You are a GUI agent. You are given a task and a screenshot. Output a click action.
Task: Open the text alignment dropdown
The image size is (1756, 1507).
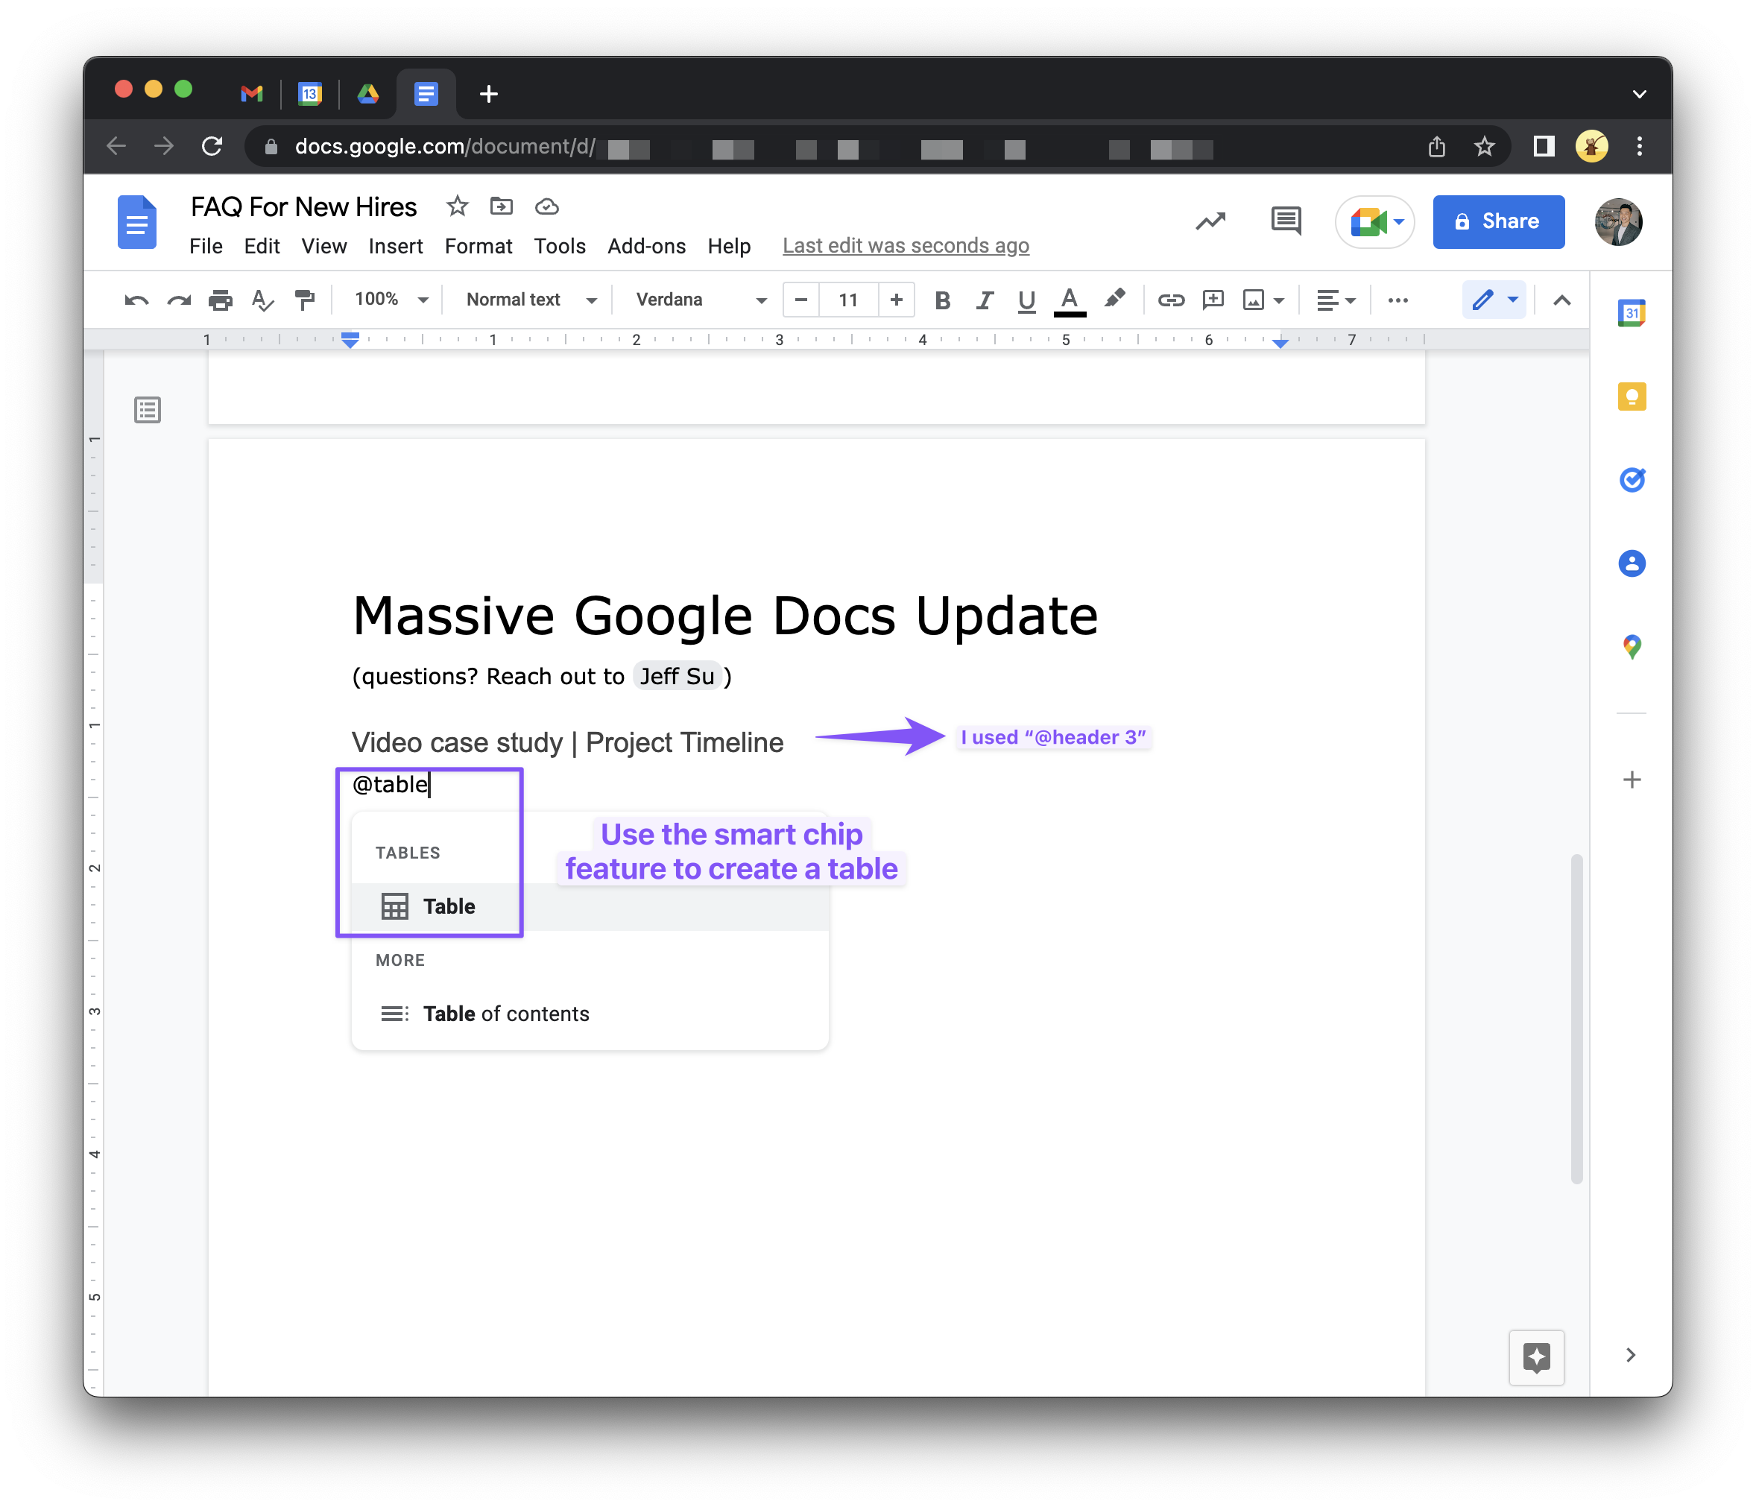(1336, 300)
